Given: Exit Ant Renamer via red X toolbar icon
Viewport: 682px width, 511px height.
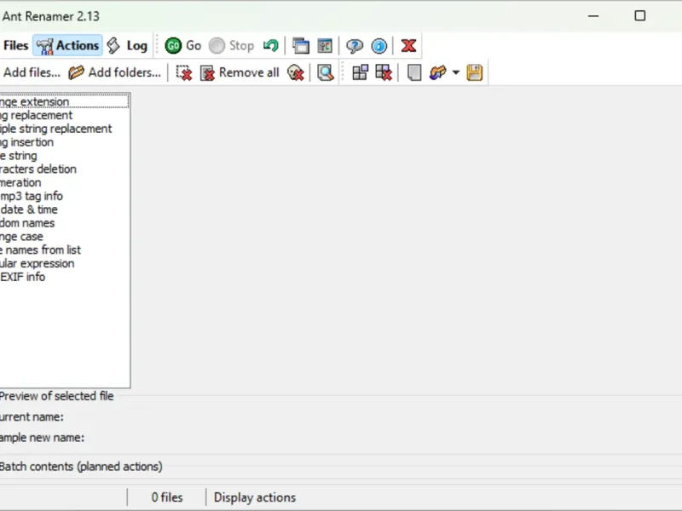Looking at the screenshot, I should pos(408,45).
